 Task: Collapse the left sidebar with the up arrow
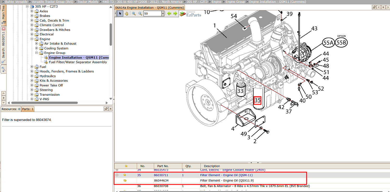click(3, 93)
